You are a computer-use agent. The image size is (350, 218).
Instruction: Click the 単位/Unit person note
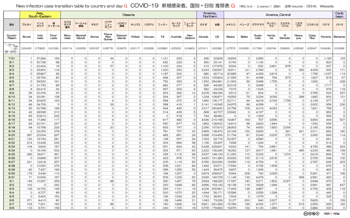(x=255, y=6)
